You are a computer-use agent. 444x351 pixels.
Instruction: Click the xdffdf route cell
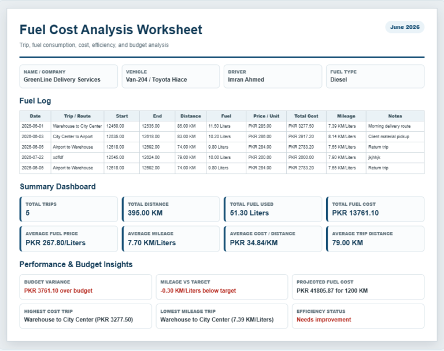coord(77,157)
